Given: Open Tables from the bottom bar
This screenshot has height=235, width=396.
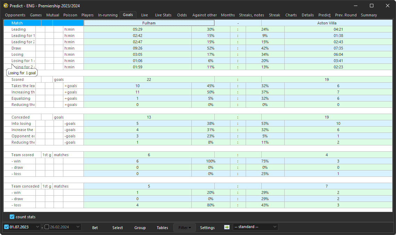Looking at the screenshot, I should click(162, 227).
